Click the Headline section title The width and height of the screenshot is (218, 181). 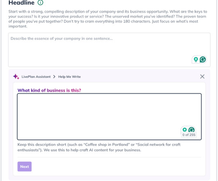pyautogui.click(x=21, y=2)
